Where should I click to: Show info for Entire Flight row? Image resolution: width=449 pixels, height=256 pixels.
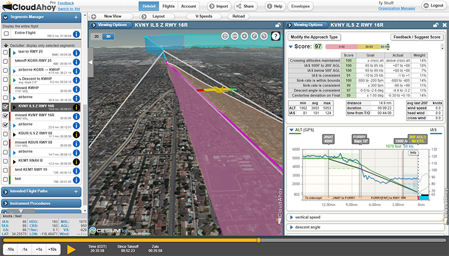(76, 34)
